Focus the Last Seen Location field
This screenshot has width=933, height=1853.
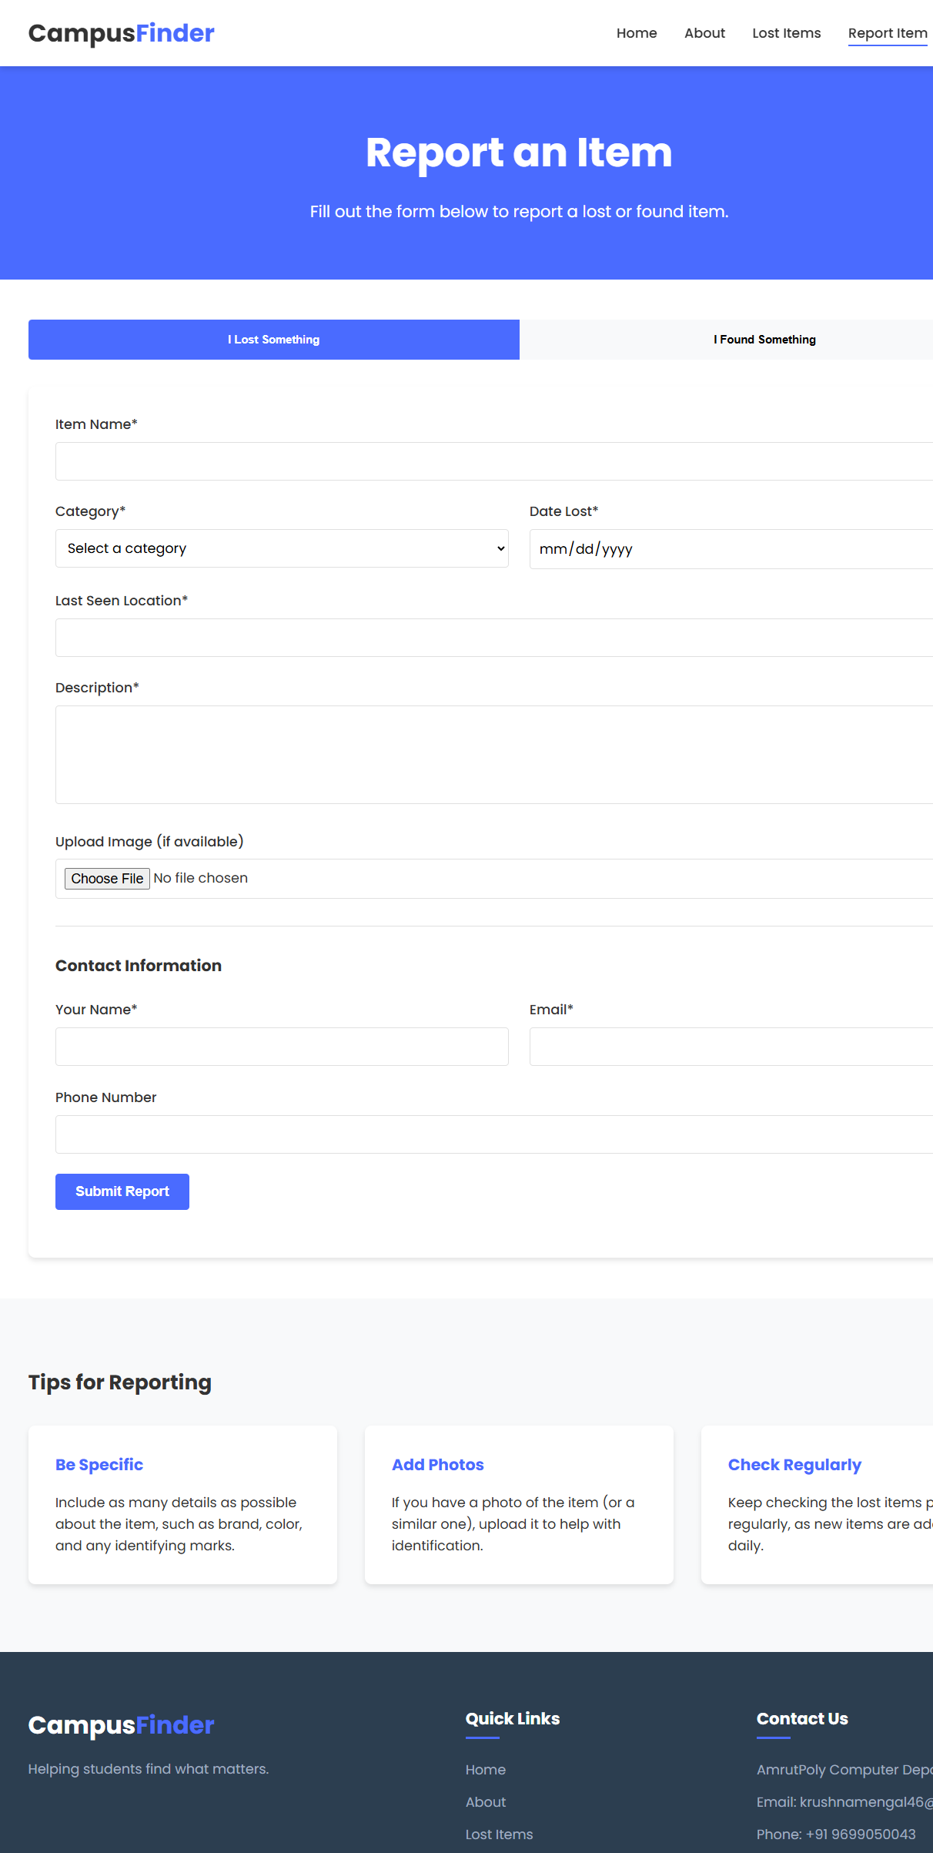[493, 638]
